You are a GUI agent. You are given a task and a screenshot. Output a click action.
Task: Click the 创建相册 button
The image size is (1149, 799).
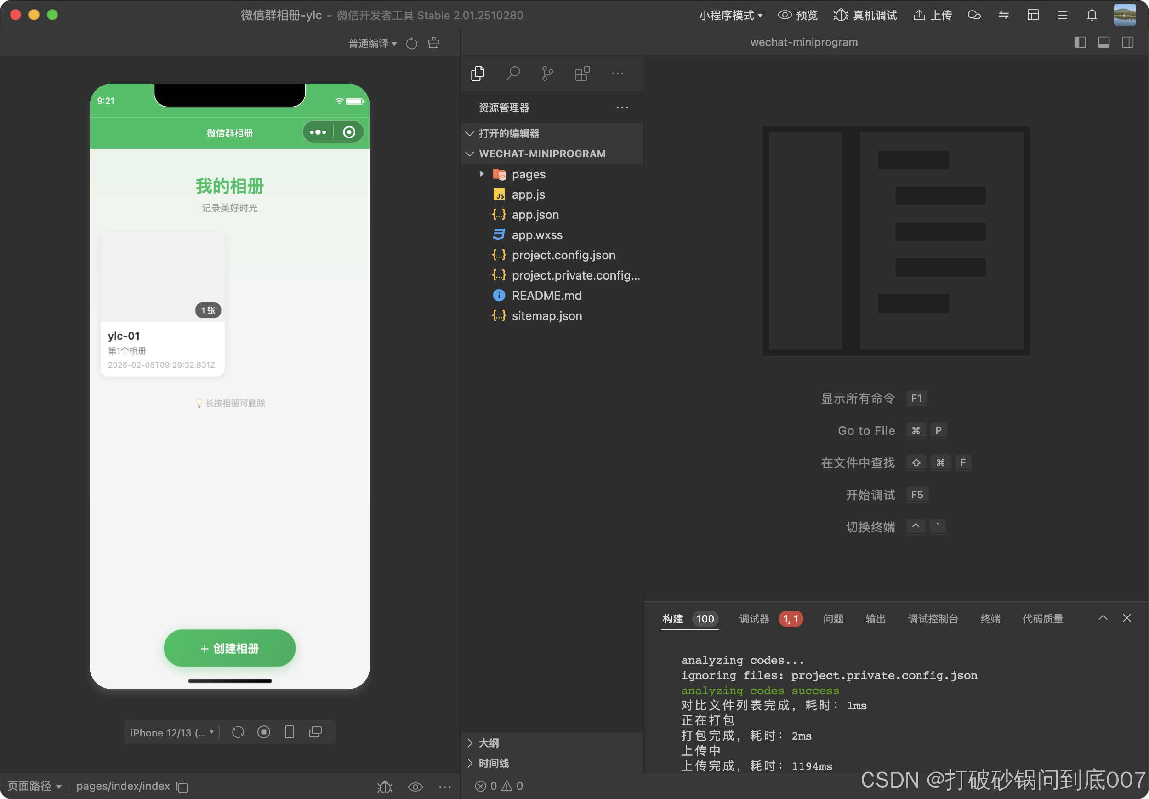(230, 648)
